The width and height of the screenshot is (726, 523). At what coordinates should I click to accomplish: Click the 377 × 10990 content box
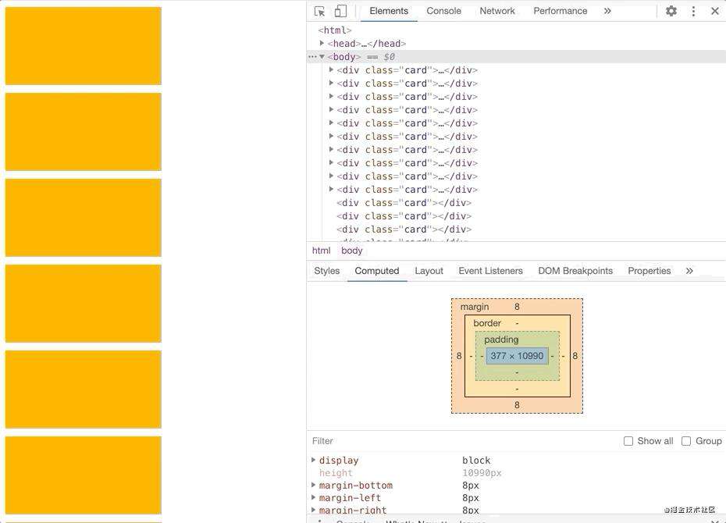pyautogui.click(x=517, y=356)
